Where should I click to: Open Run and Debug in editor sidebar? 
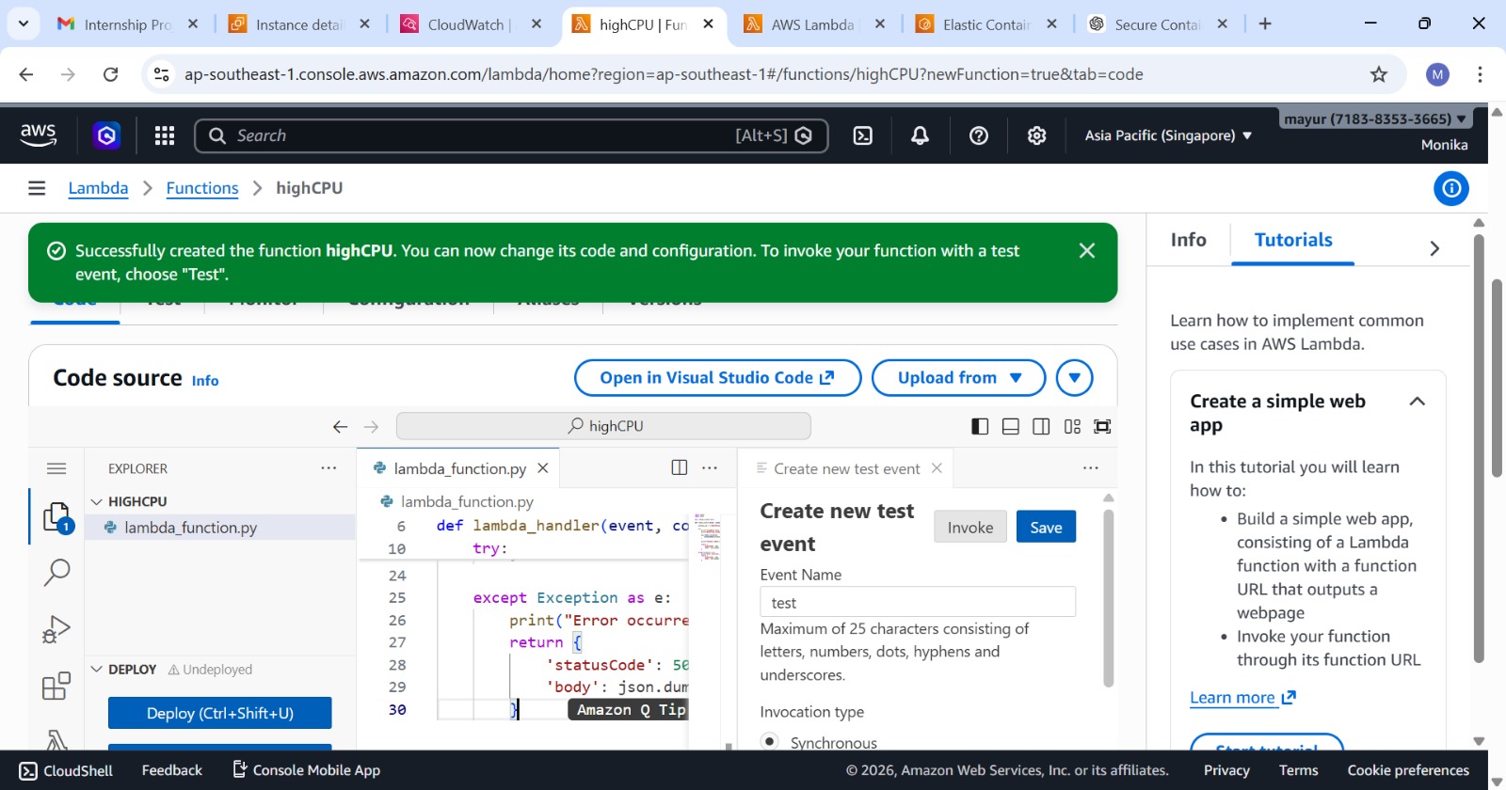pos(56,629)
